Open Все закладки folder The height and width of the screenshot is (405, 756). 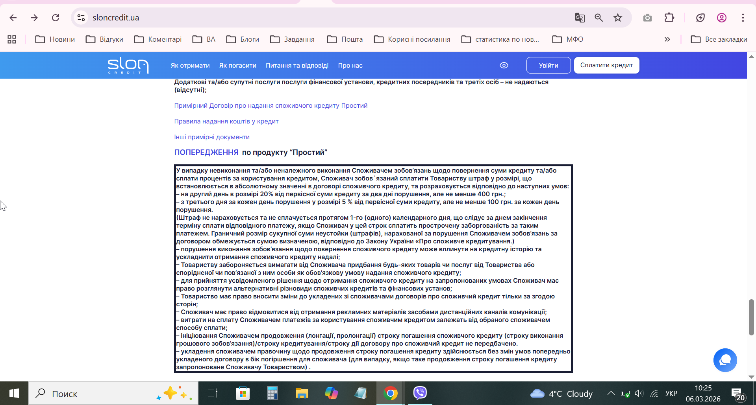[x=719, y=39]
